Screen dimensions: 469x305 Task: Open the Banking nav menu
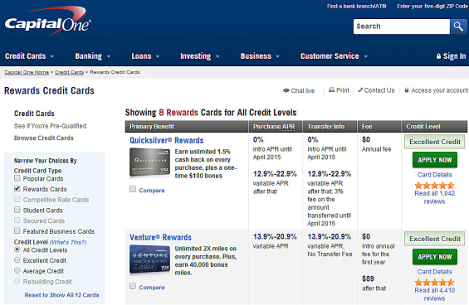pyautogui.click(x=89, y=56)
